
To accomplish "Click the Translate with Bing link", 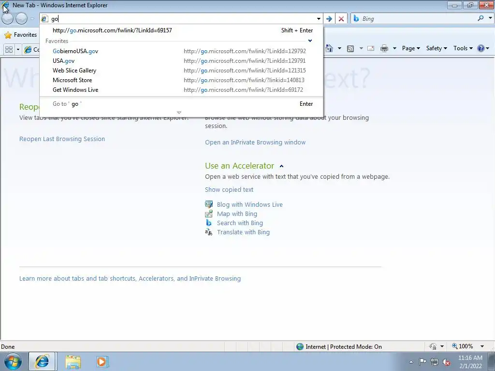I will tap(243, 232).
